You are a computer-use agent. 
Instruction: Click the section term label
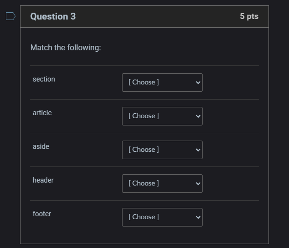[x=44, y=79]
